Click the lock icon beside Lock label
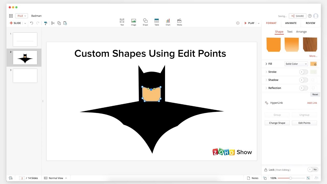The height and width of the screenshot is (184, 327). (266, 169)
